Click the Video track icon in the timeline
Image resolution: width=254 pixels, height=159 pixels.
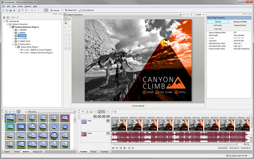coord(84,122)
